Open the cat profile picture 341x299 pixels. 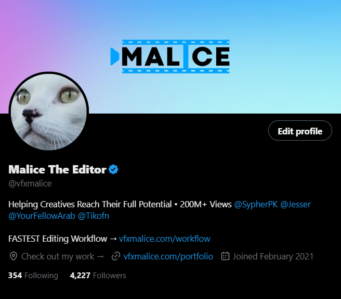point(49,112)
